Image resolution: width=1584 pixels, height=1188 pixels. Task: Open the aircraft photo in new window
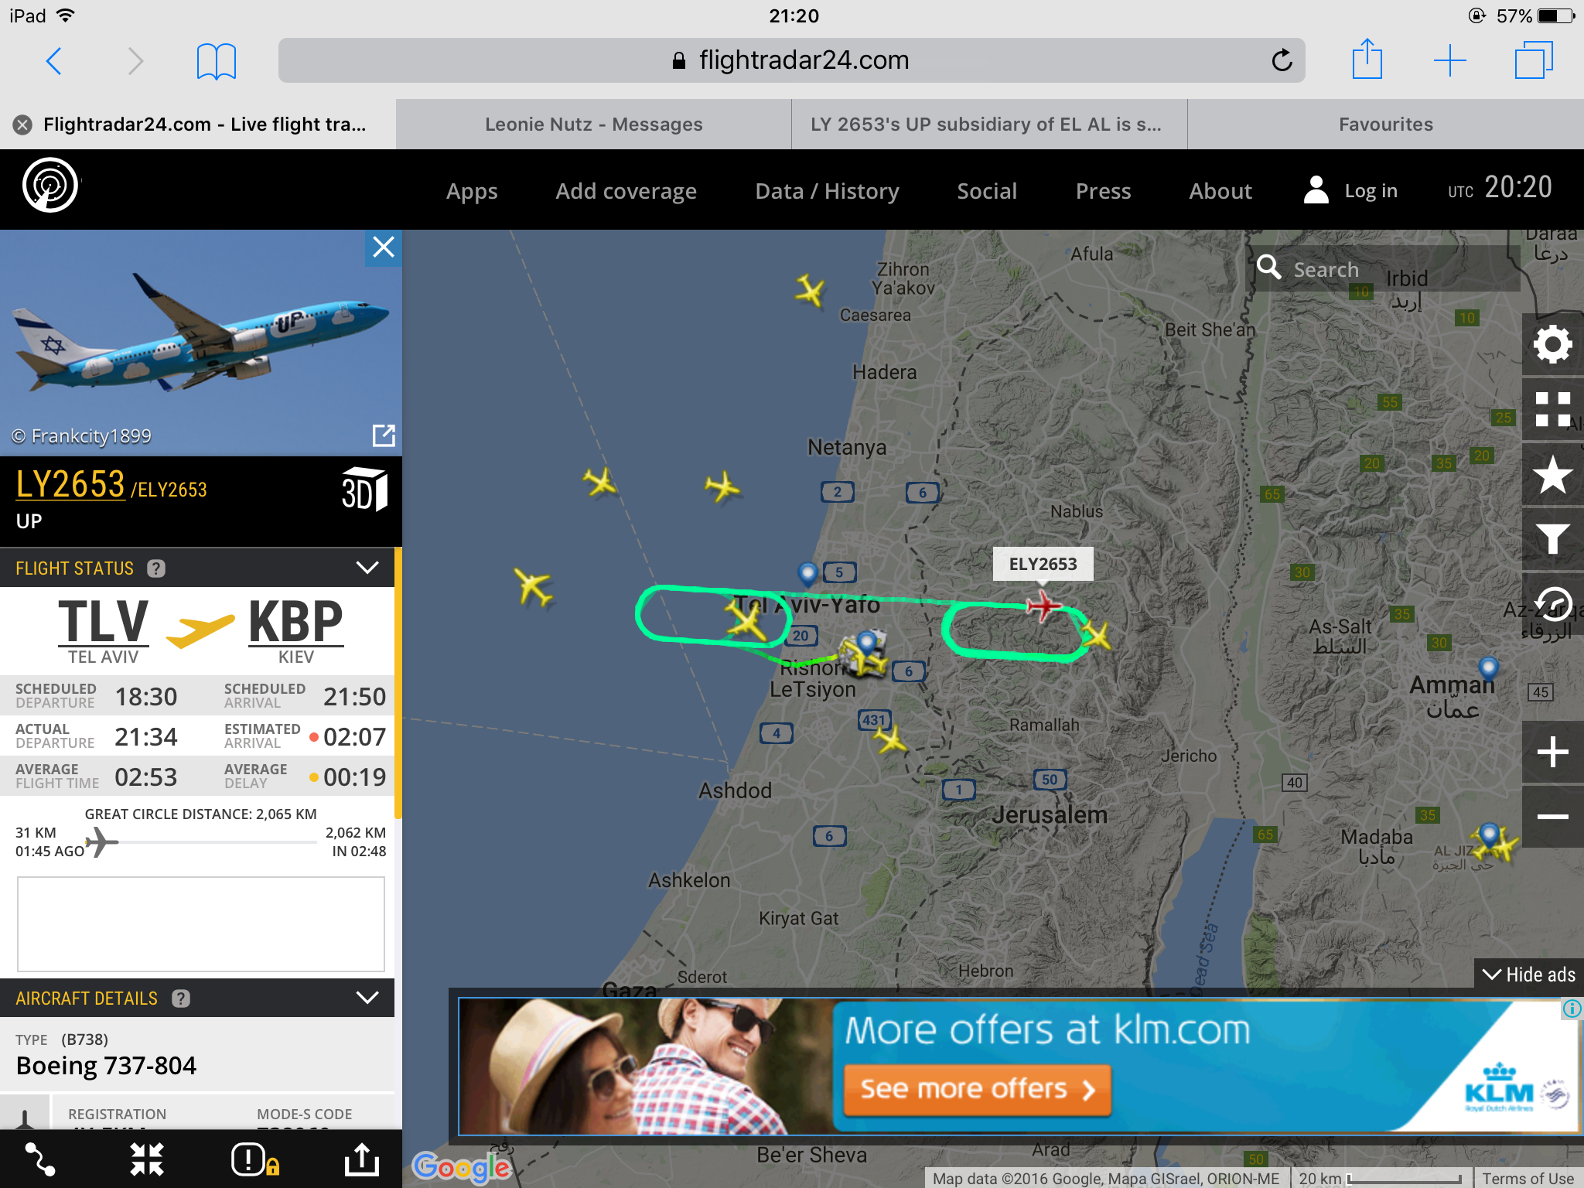point(384,435)
